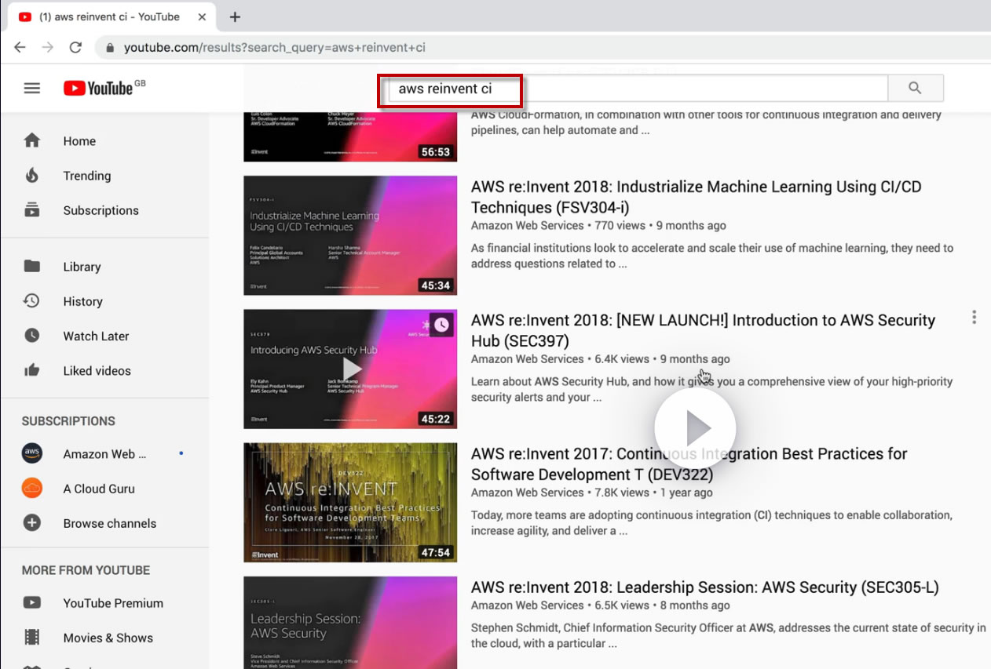Click the Browse channels plus icon
The image size is (991, 669).
tap(31, 523)
